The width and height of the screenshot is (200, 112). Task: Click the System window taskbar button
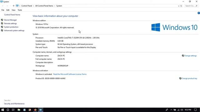[41, 110]
